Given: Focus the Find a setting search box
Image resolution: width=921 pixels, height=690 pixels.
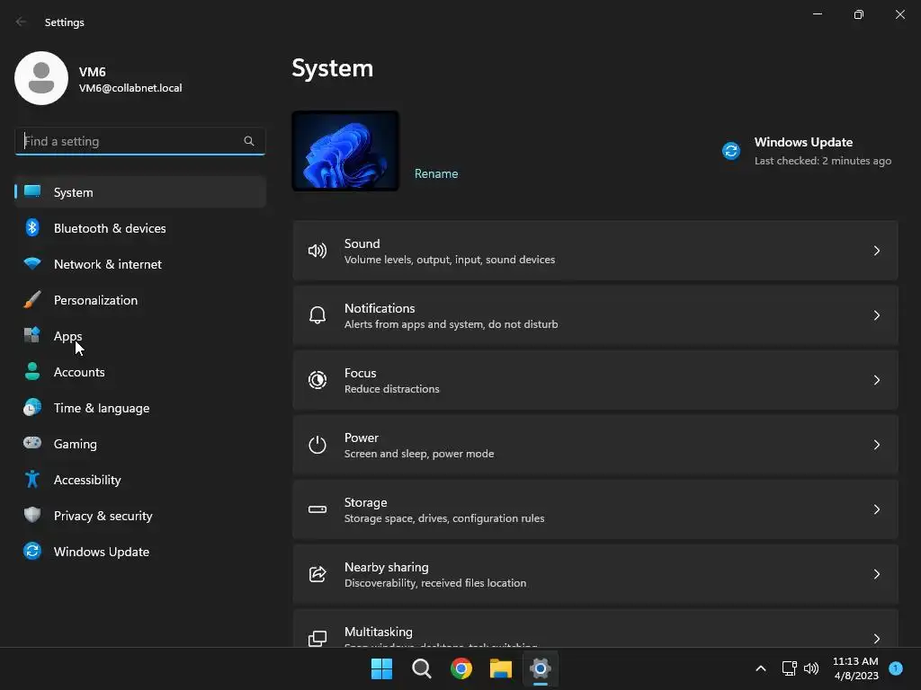Looking at the screenshot, I should tap(139, 141).
